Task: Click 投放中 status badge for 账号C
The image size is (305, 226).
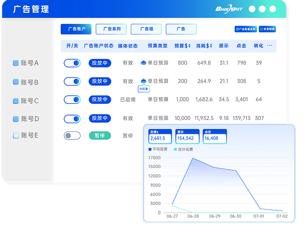Action: pyautogui.click(x=100, y=99)
